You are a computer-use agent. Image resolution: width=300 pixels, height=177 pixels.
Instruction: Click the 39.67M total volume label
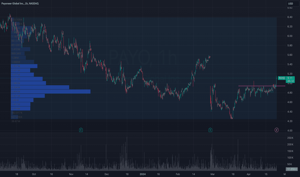coord(16,121)
